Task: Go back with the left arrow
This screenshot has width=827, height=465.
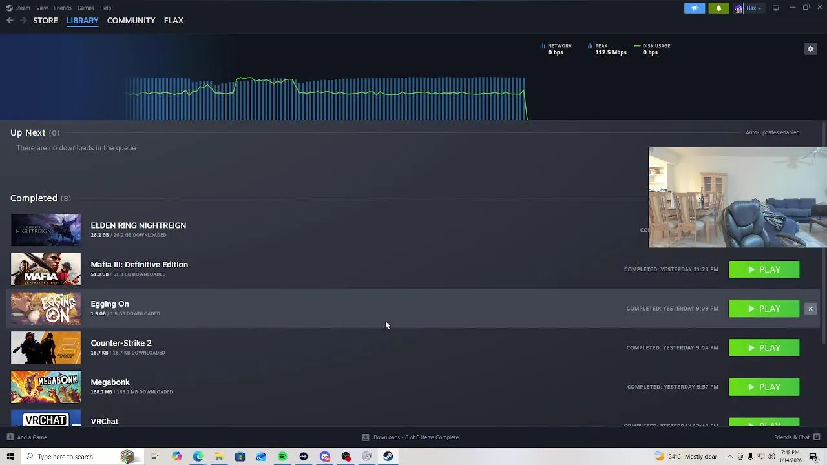Action: point(10,21)
